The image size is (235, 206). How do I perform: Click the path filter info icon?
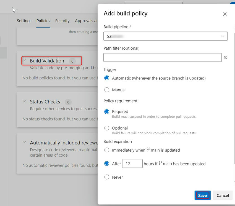pyautogui.click(x=226, y=58)
